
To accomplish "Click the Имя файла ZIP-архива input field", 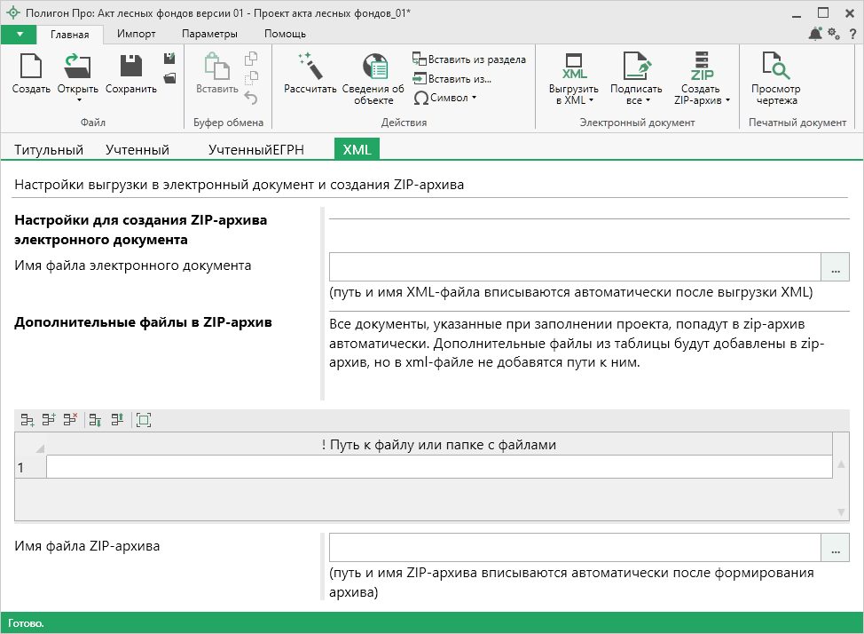I will tap(575, 548).
